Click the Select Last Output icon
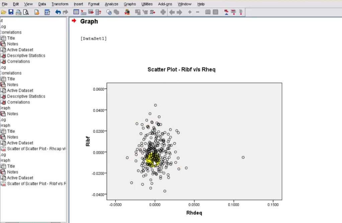The width and height of the screenshot is (342, 223). pyautogui.click(x=127, y=12)
